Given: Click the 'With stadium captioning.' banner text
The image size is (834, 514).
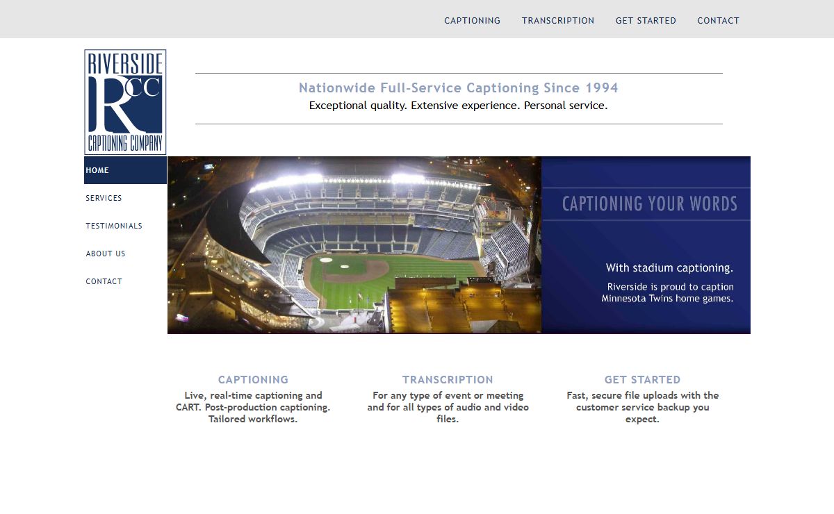Looking at the screenshot, I should (669, 268).
